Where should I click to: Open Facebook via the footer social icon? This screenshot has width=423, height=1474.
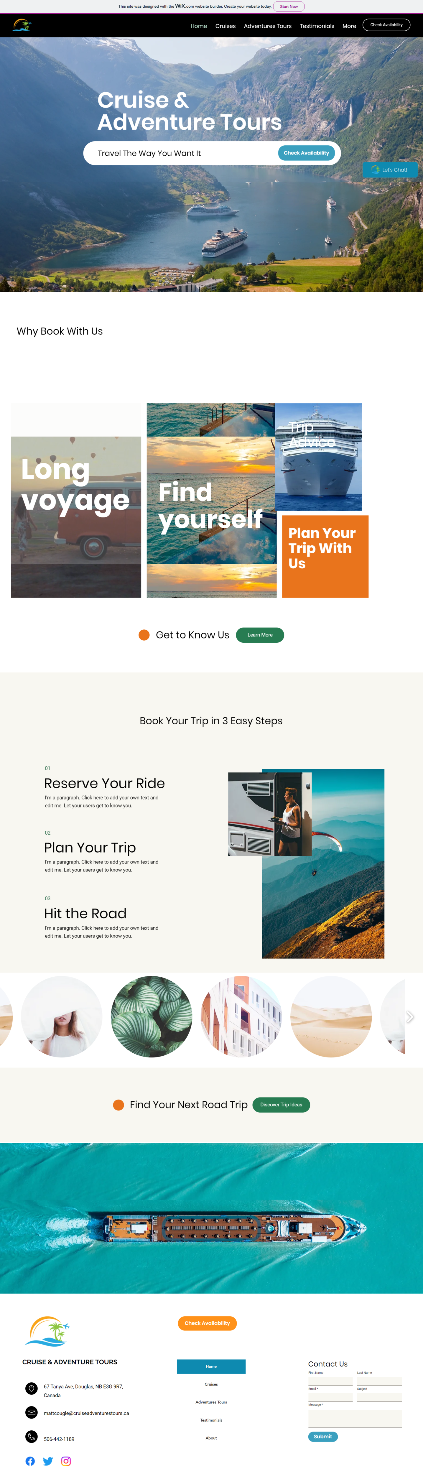pos(30,1461)
